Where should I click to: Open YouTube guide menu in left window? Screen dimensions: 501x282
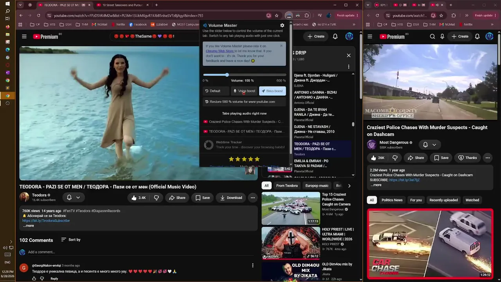pos(24,36)
